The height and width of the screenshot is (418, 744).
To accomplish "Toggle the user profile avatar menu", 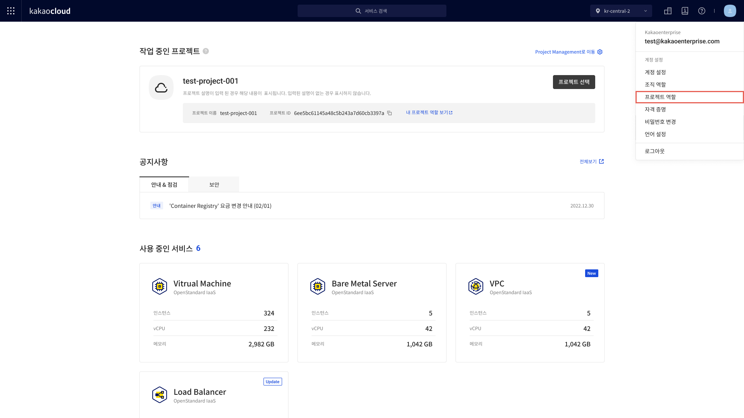I will [730, 11].
